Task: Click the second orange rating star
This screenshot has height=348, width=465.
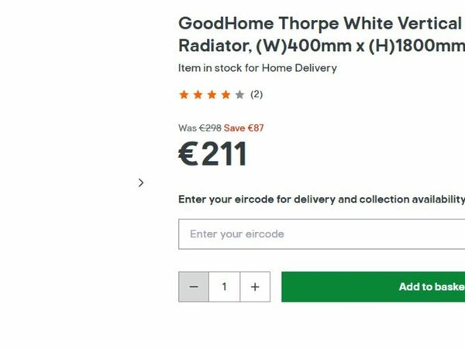Action: 198,95
